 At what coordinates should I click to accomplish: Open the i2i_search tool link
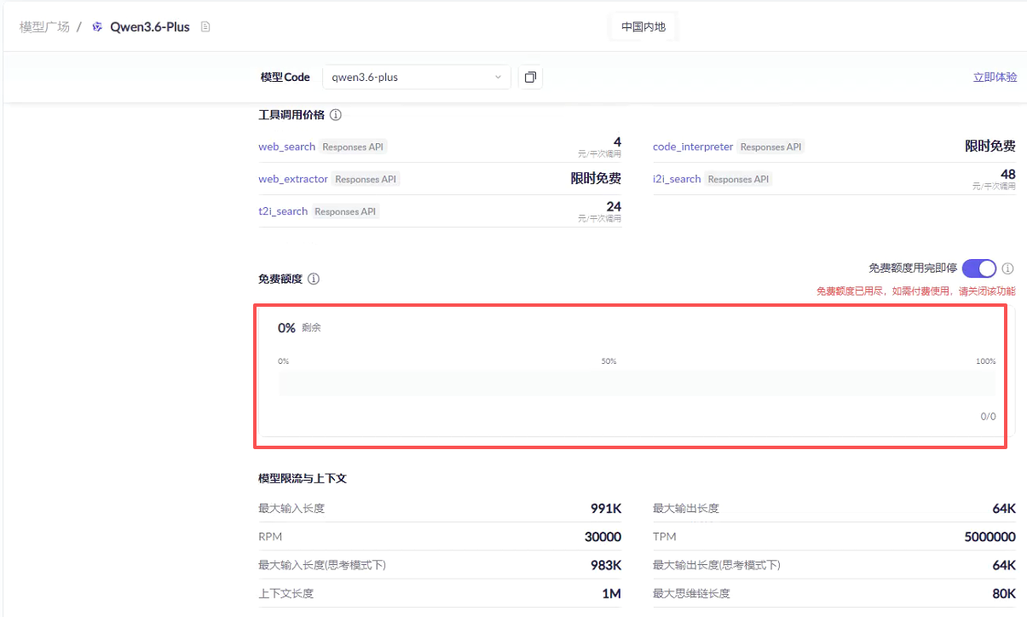(x=677, y=179)
